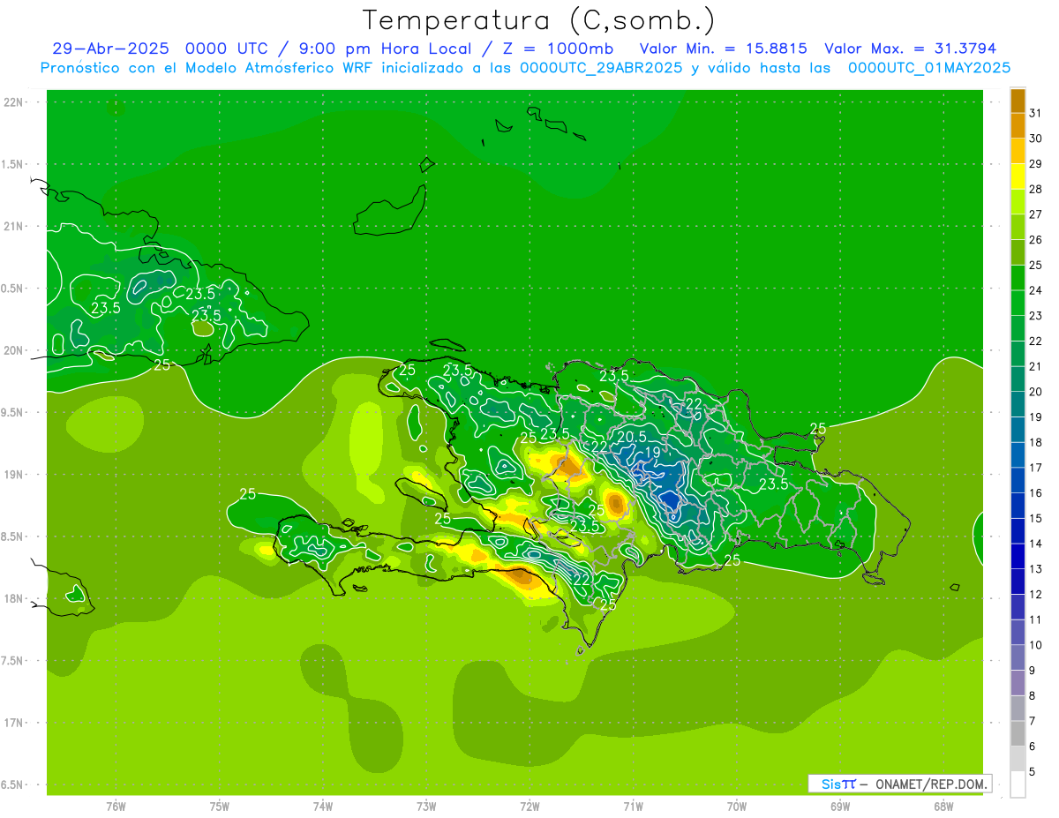Click the date text "29-Abr-2025"
Screen dimensions: 1059x818
coord(110,49)
